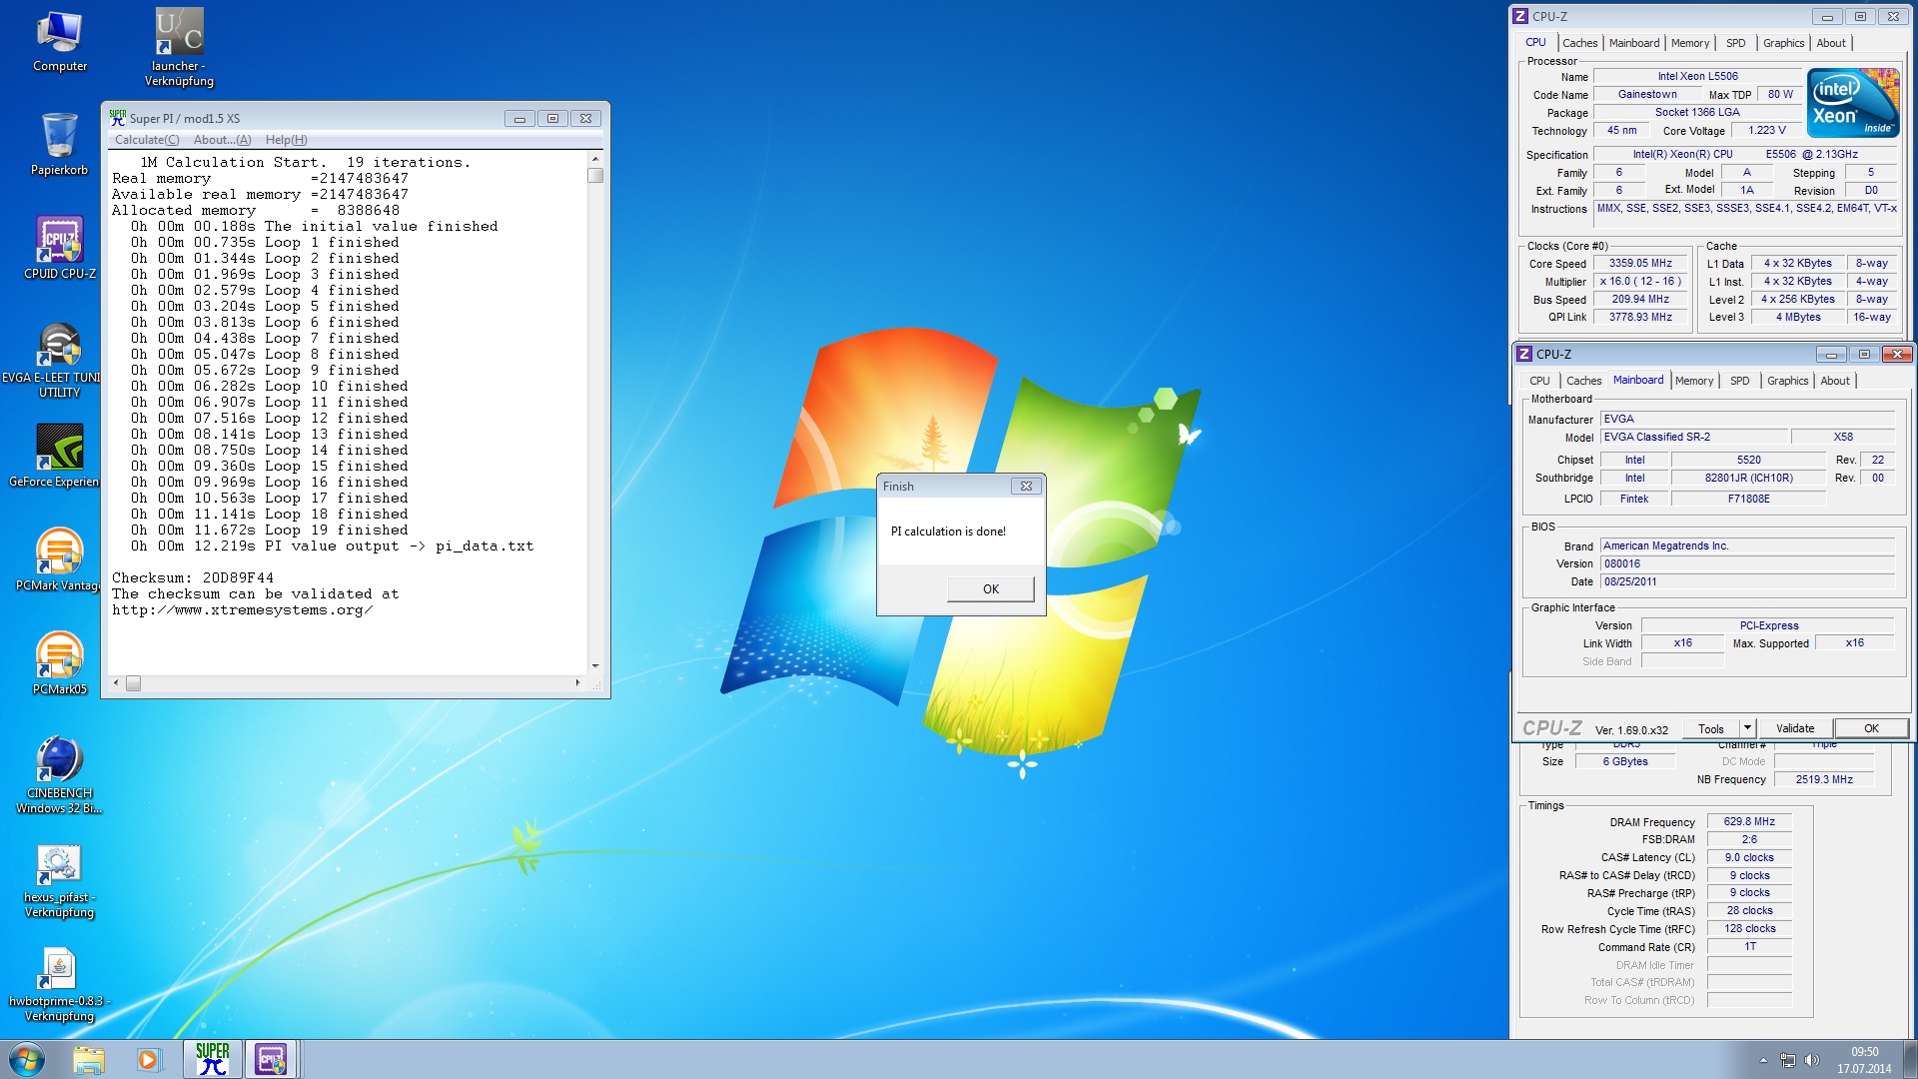The height and width of the screenshot is (1079, 1918).
Task: Click the DRAM Frequency value 629.8 MHz
Action: tap(1749, 822)
